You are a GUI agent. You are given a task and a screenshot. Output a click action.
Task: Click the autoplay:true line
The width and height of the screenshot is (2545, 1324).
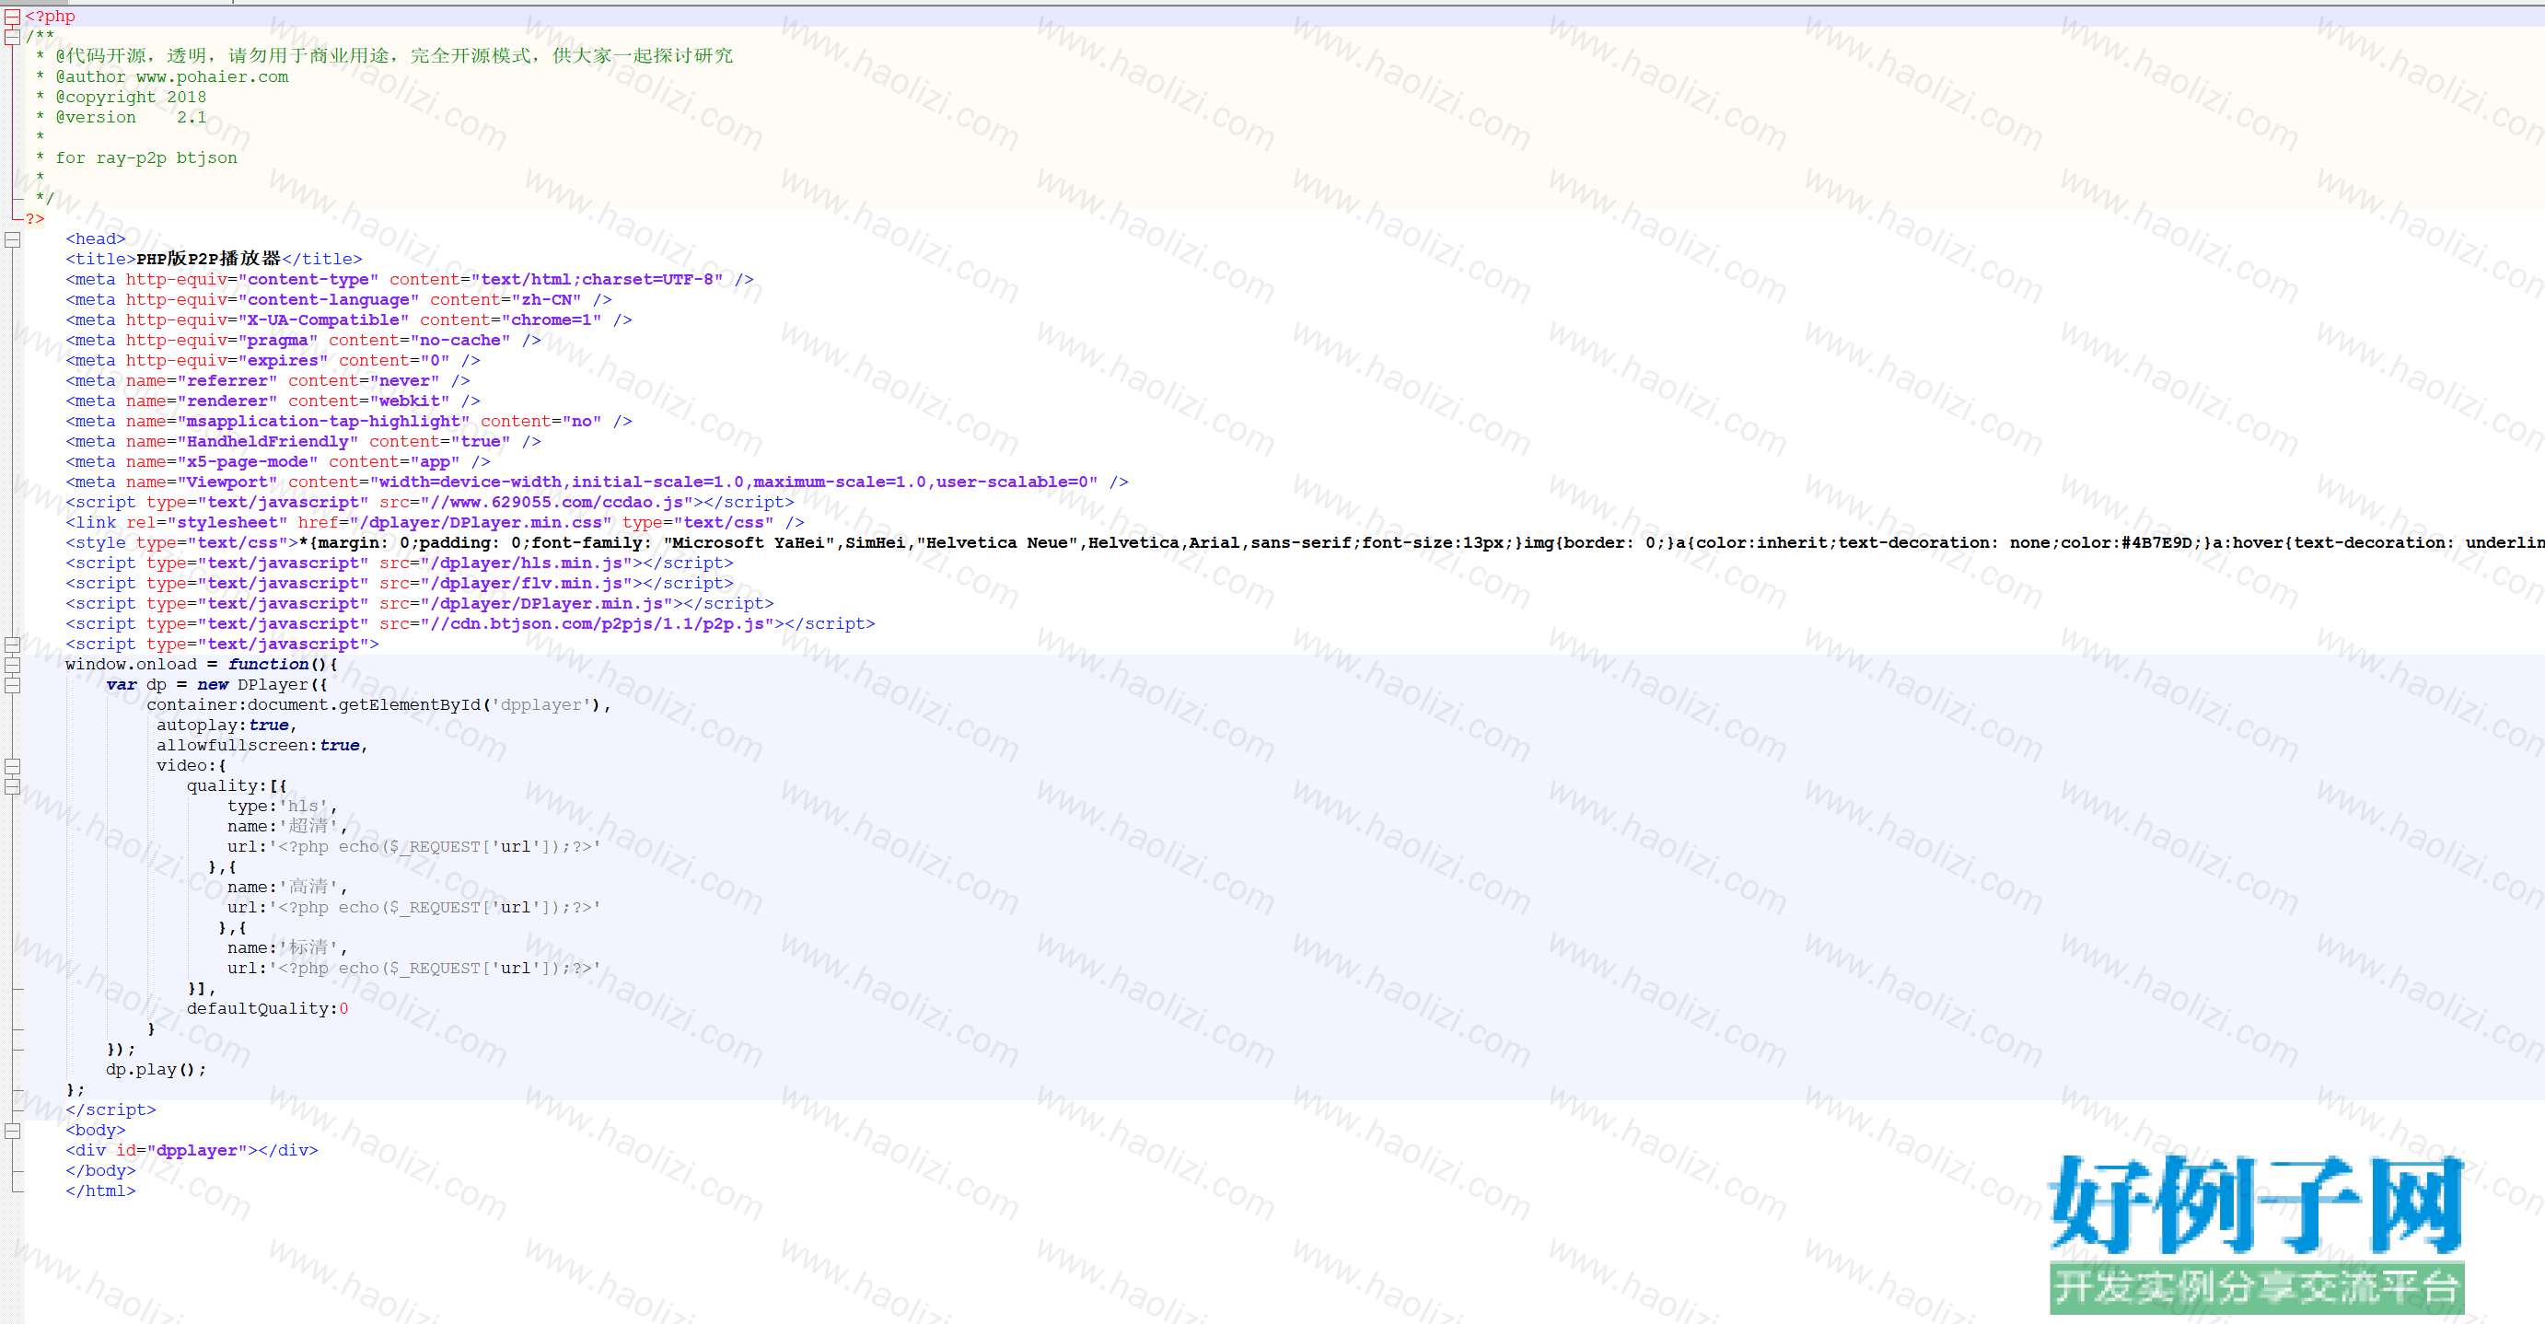pyautogui.click(x=227, y=726)
